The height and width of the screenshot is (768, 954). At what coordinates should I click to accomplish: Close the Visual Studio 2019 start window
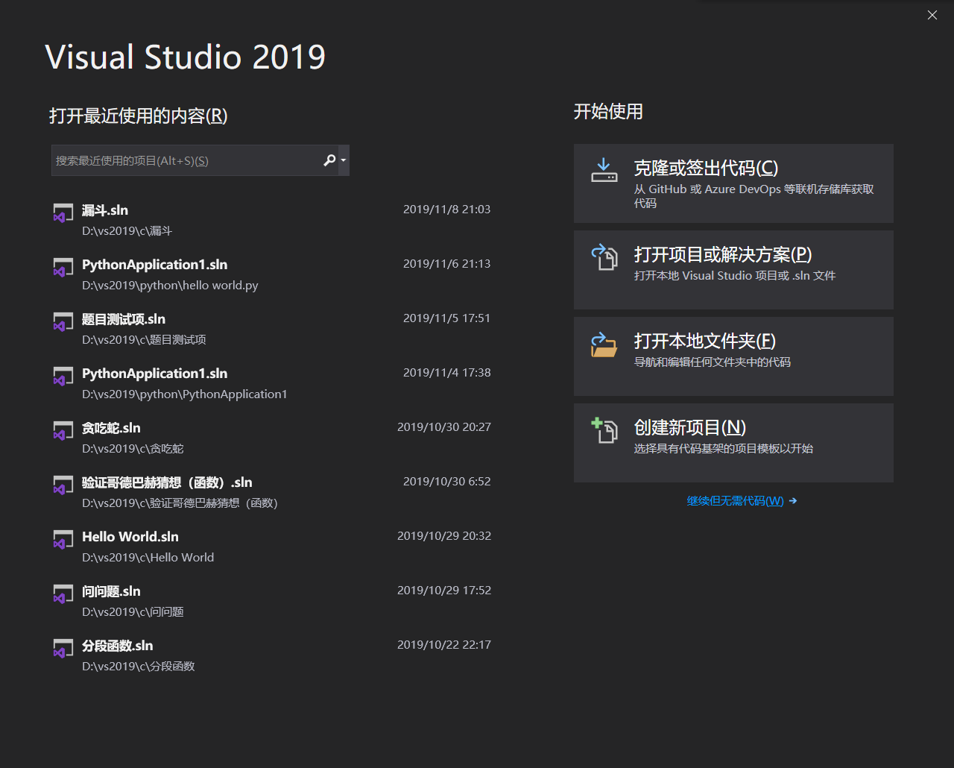coord(932,15)
